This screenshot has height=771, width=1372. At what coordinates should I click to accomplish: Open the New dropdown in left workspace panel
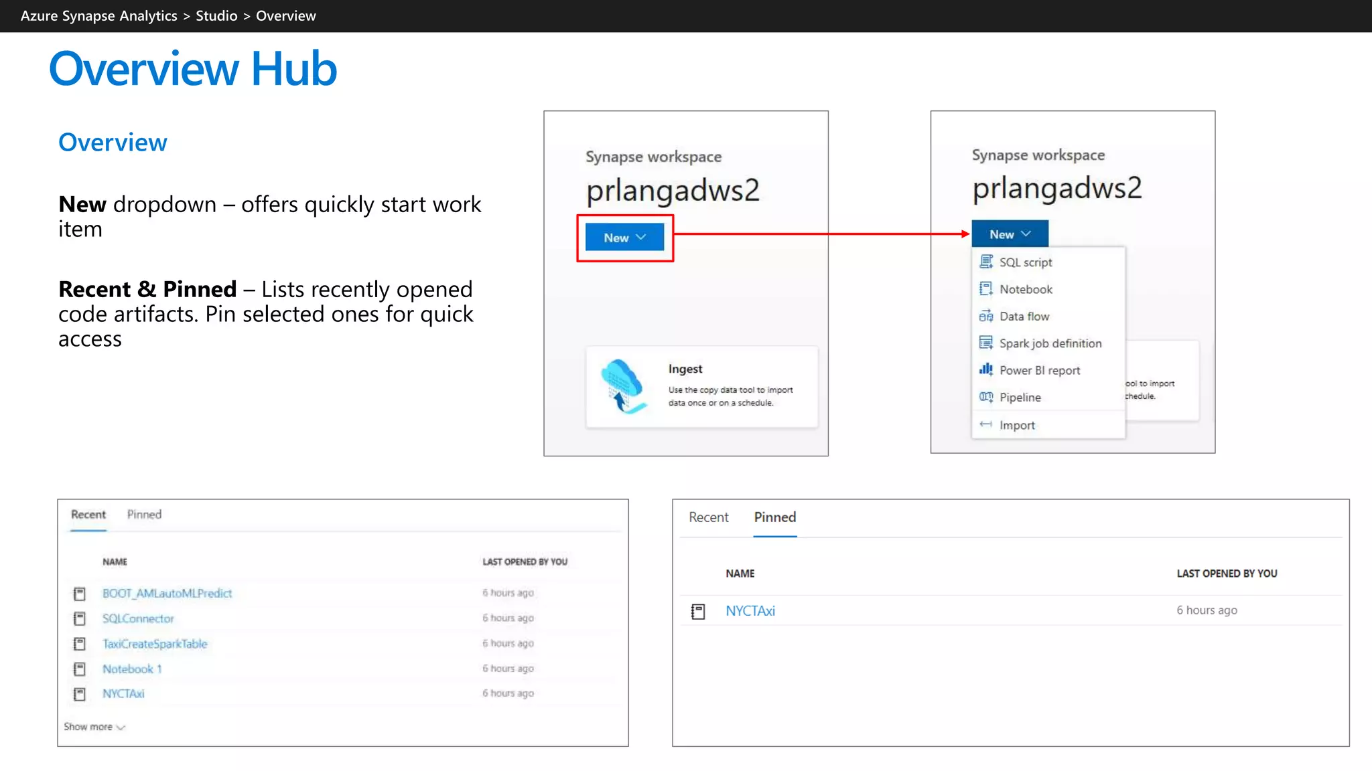[x=624, y=238]
